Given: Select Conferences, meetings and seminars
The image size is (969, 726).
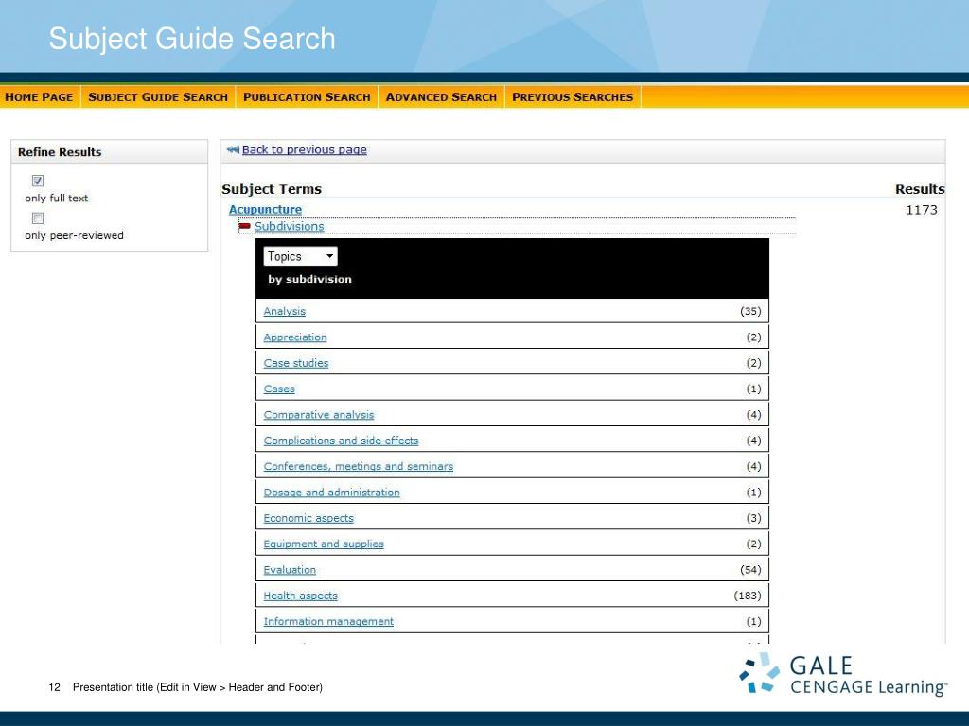Looking at the screenshot, I should (359, 466).
